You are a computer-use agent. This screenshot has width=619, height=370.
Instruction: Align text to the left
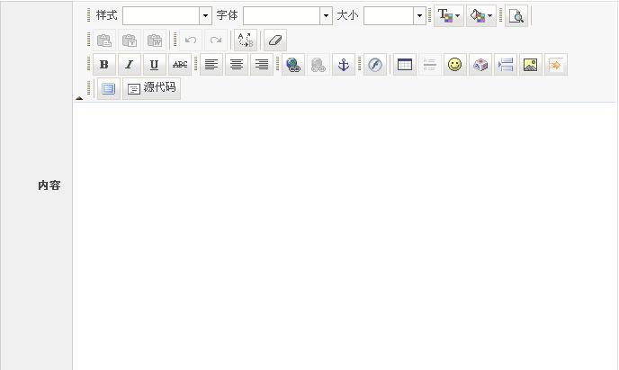coord(211,64)
